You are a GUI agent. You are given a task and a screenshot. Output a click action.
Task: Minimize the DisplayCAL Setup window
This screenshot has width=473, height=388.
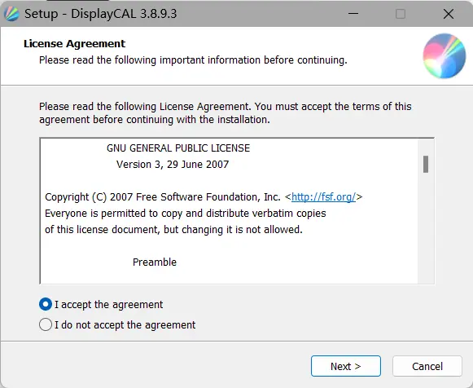click(353, 14)
